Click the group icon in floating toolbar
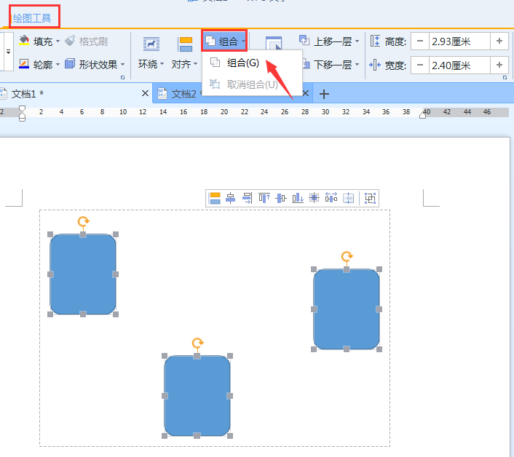The height and width of the screenshot is (457, 514). coord(370,198)
